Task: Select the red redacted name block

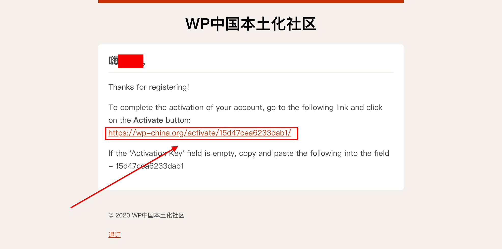Action: coord(131,61)
